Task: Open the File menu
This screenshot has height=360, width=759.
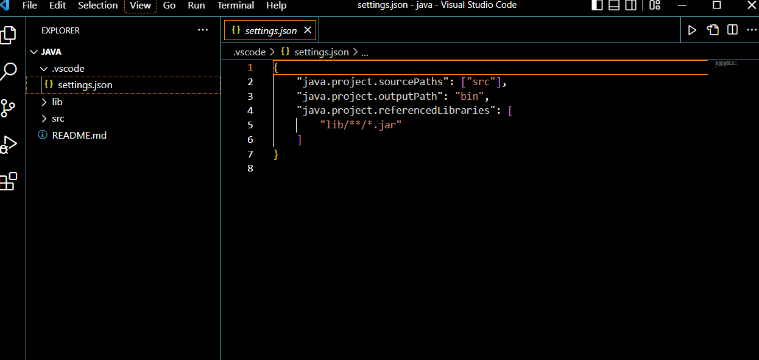Action: pyautogui.click(x=29, y=5)
